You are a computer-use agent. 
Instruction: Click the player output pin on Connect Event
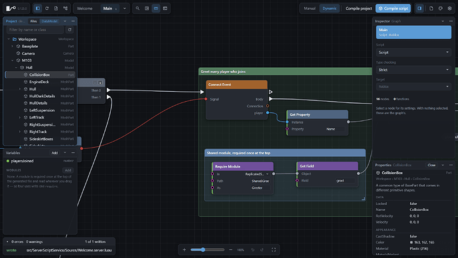coord(267,112)
